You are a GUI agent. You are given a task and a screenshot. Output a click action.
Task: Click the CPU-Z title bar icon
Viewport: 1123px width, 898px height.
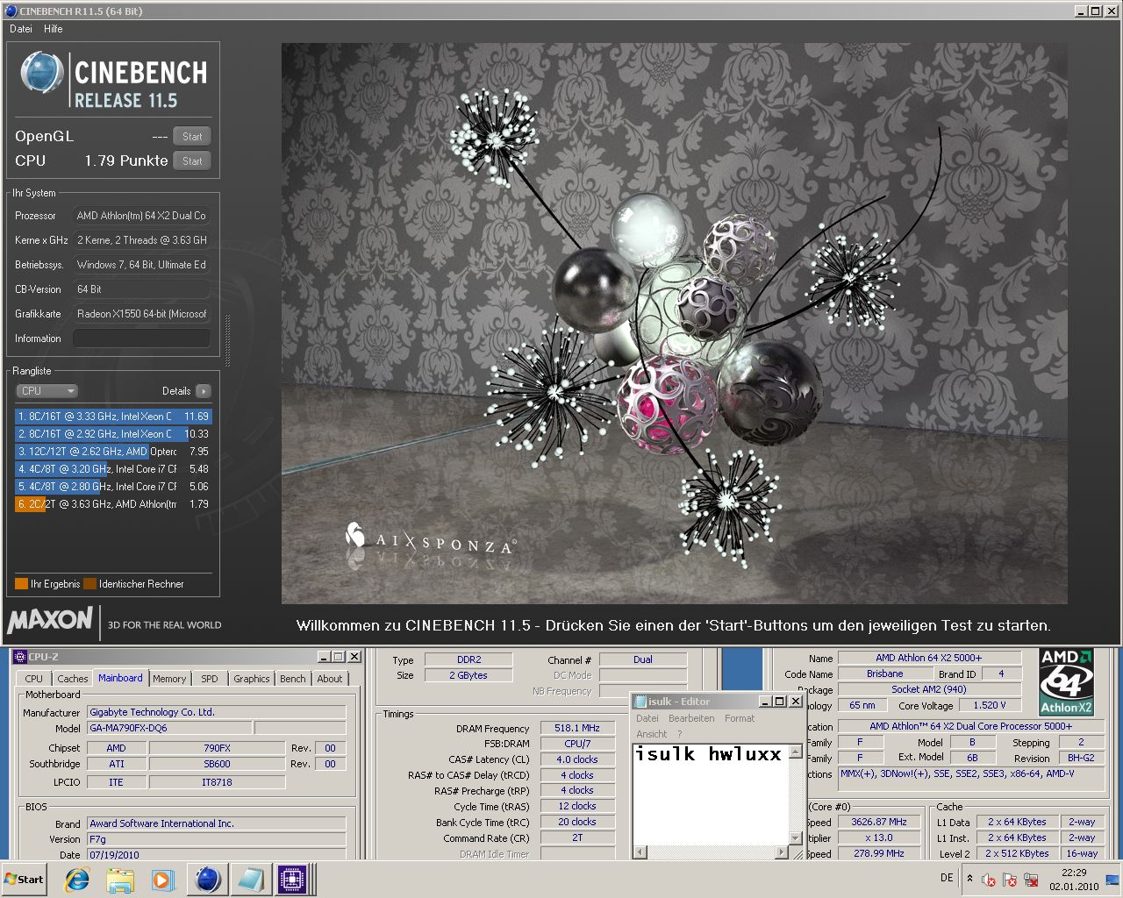click(19, 656)
